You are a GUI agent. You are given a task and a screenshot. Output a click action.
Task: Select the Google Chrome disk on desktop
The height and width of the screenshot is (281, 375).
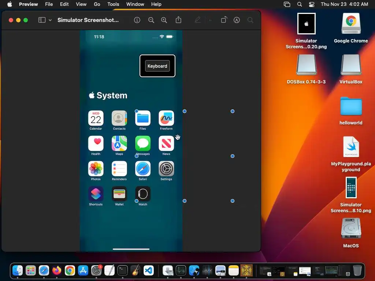click(x=351, y=24)
